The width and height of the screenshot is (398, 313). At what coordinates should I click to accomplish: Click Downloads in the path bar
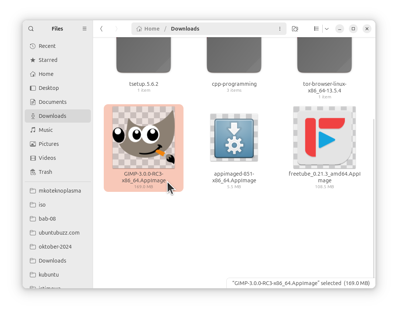(185, 29)
